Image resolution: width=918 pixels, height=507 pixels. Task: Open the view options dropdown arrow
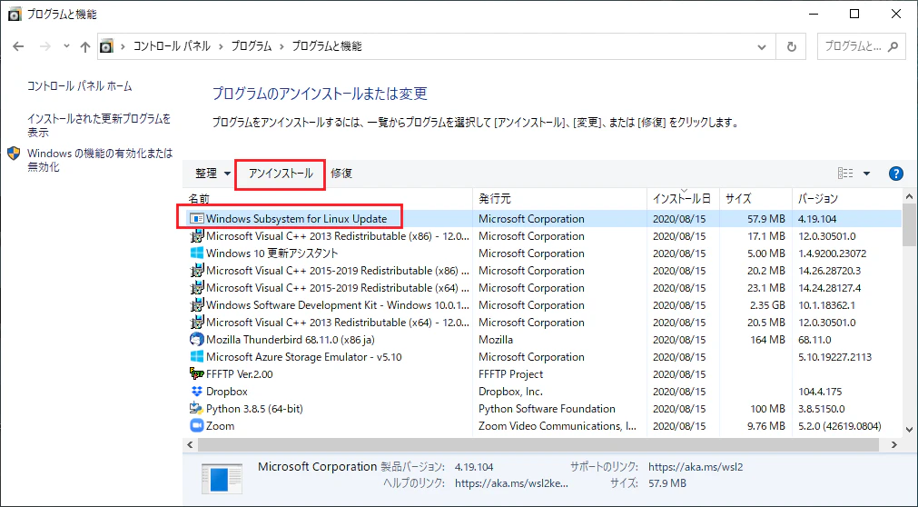[x=866, y=174]
